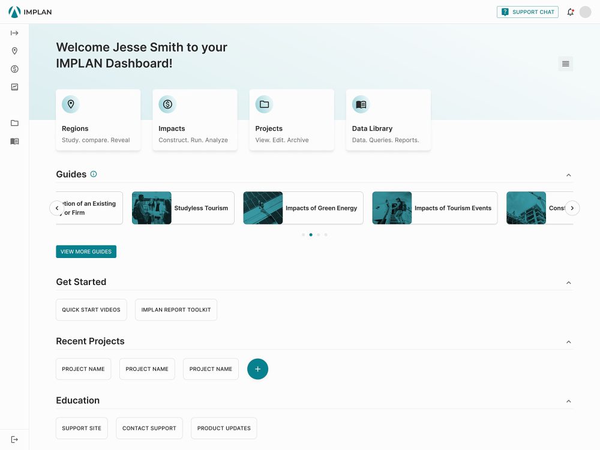Viewport: 600px width, 450px height.
Task: Open the Data Library card
Action: (388, 120)
